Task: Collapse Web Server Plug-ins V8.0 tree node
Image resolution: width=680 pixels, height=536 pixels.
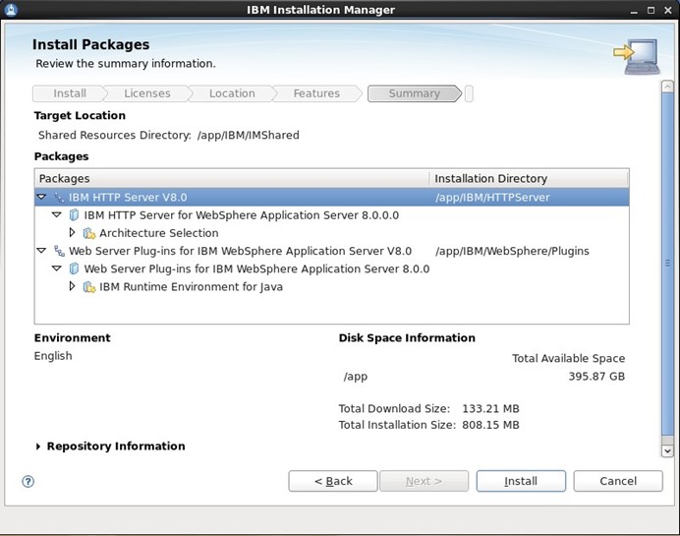Action: point(42,251)
